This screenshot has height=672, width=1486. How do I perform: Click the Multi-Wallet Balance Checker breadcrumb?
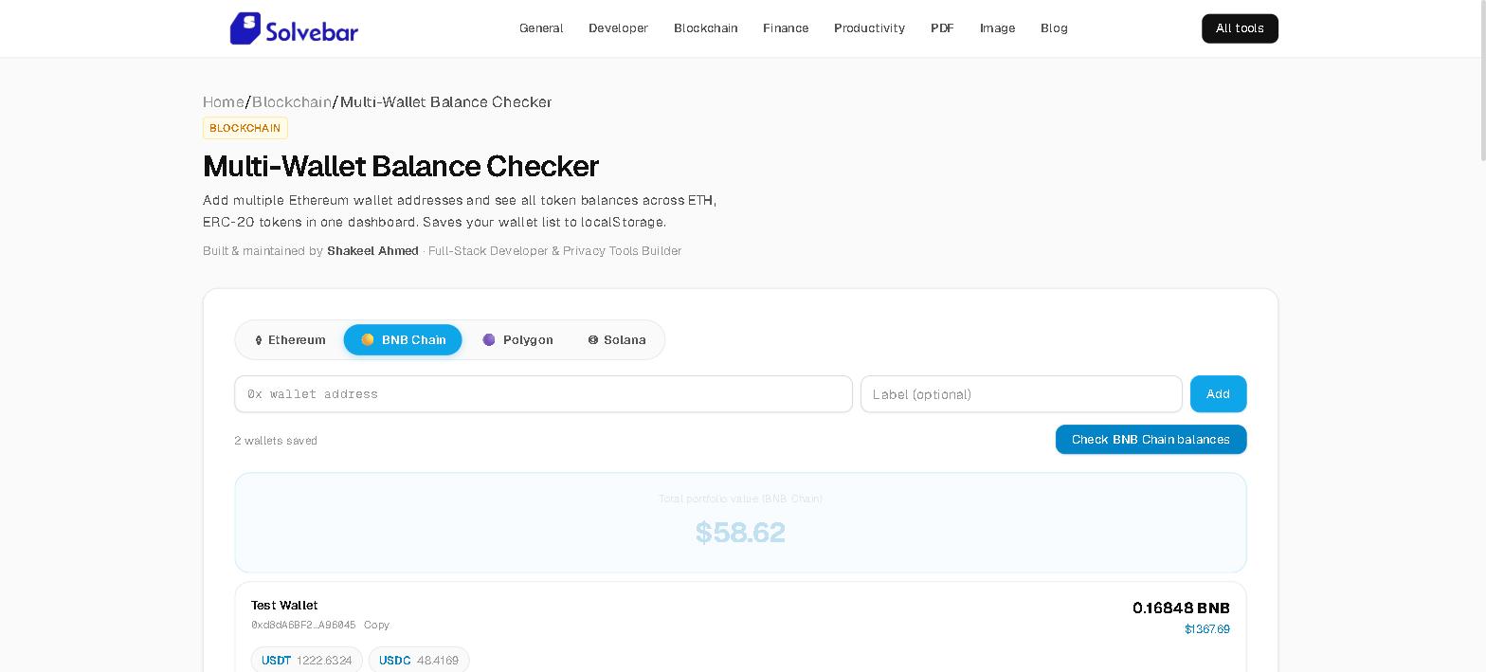445,101
